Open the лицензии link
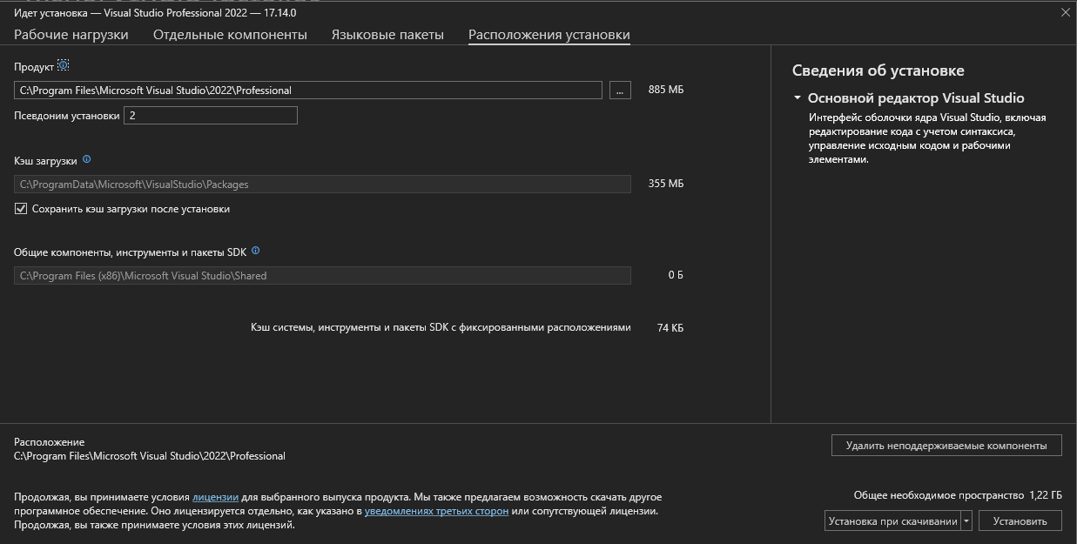1077x544 pixels. pyautogui.click(x=215, y=497)
